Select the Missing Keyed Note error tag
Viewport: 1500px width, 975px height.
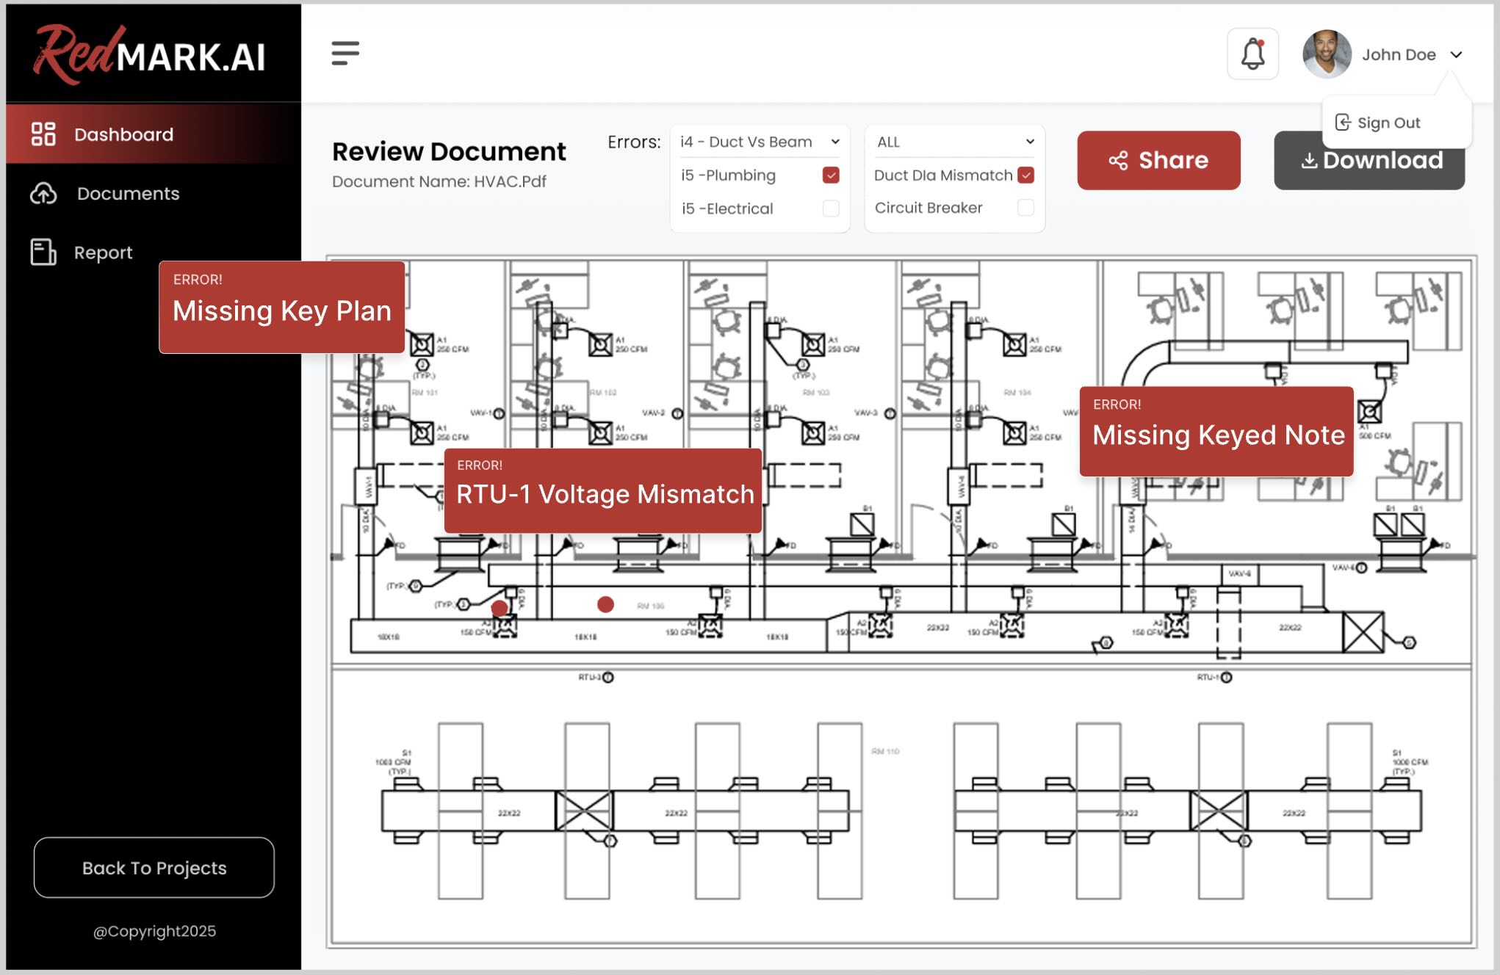tap(1216, 431)
